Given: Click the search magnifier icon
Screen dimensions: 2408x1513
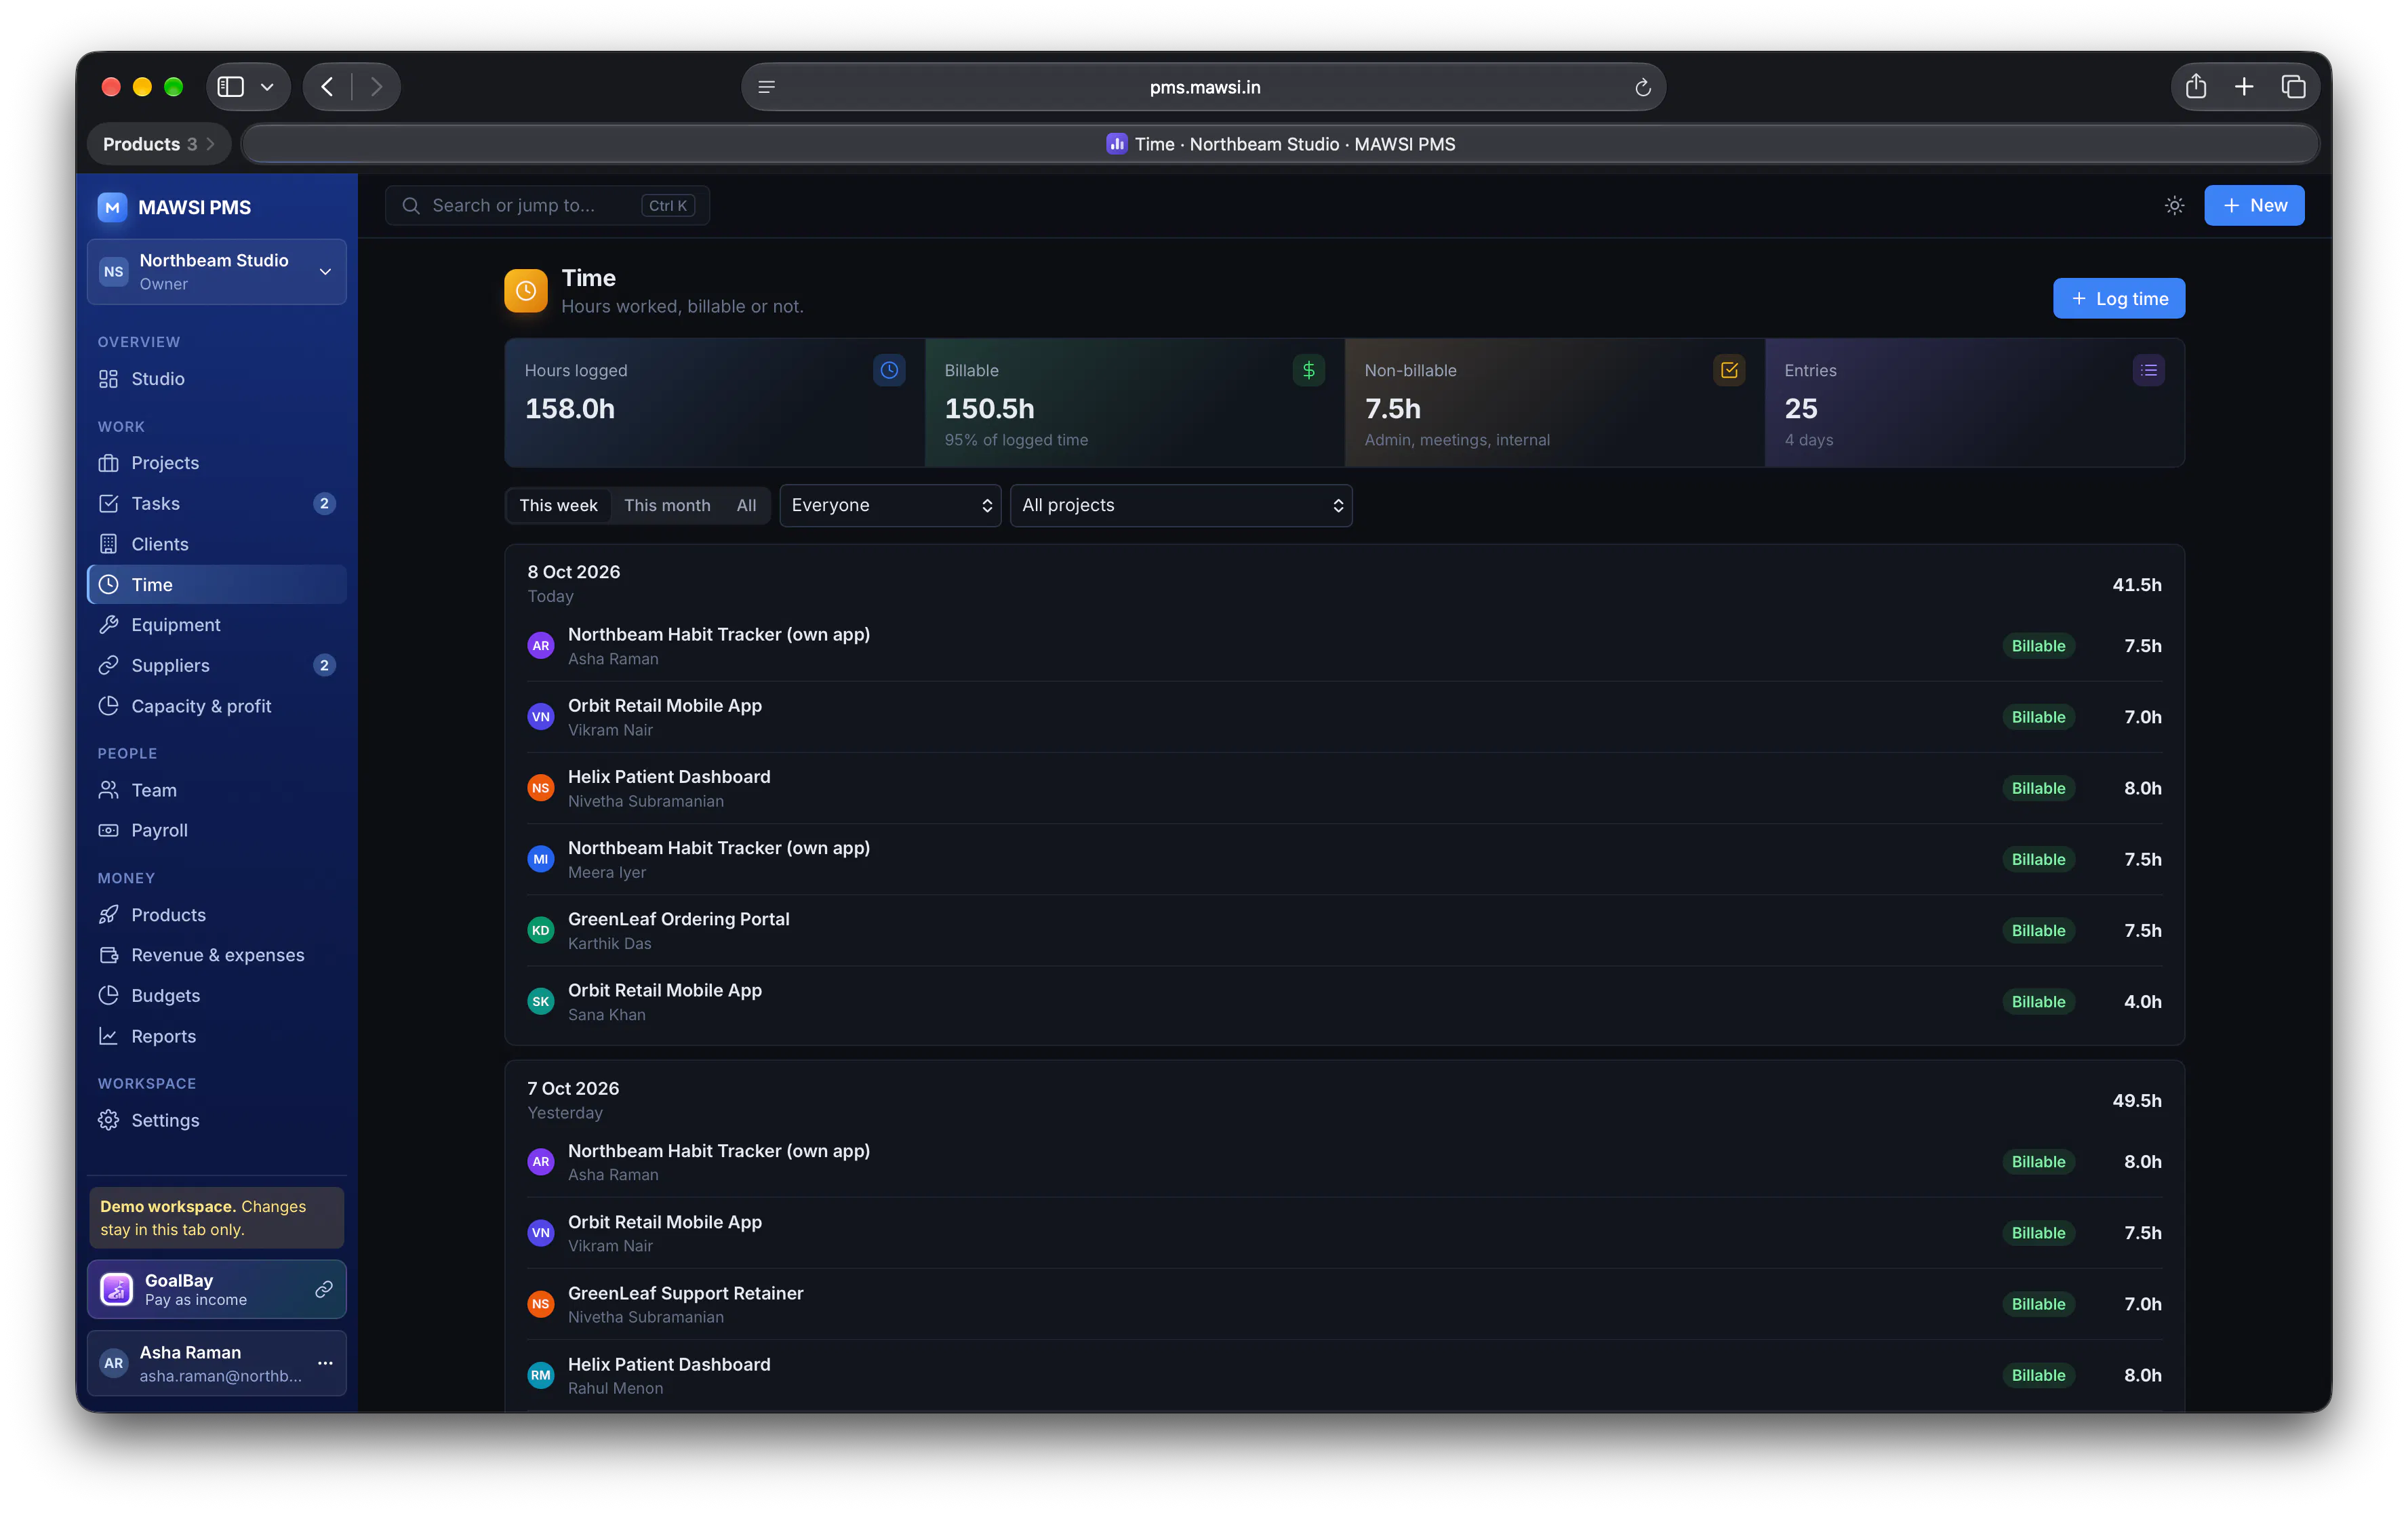Looking at the screenshot, I should click(410, 205).
